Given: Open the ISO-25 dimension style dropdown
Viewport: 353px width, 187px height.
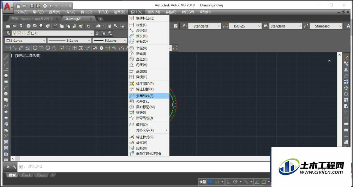Looking at the screenshot, I should 245,26.
